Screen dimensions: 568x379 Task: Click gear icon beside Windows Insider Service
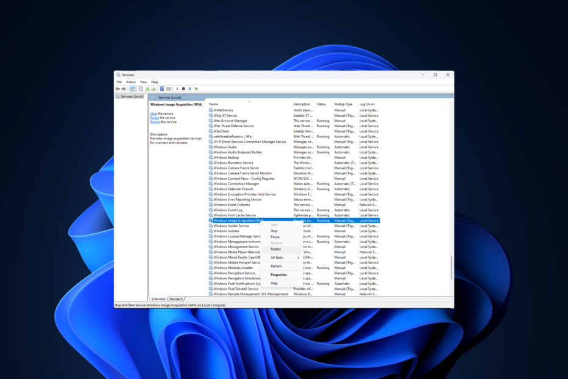click(211, 226)
